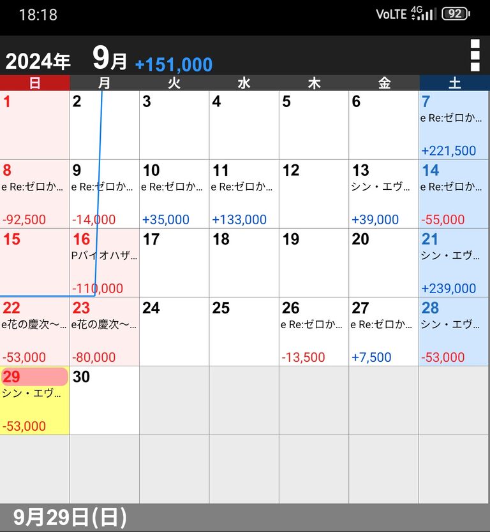490x532 pixels.
Task: Tap e Re:ゼロか… entry on day 26
Action: [311, 324]
